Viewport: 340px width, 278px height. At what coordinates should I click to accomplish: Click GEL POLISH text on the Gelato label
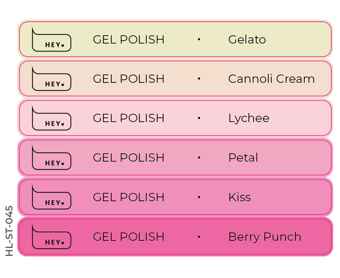[x=128, y=40]
